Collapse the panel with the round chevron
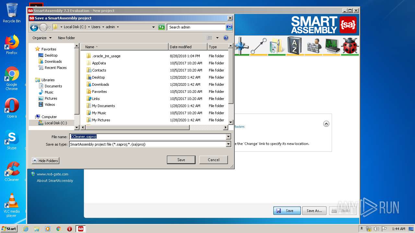The height and width of the screenshot is (233, 415). 326,124
